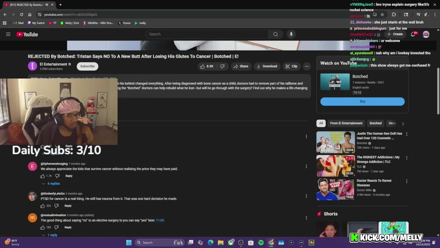Open Justin Human Ken Doll thumbnail

335,142
